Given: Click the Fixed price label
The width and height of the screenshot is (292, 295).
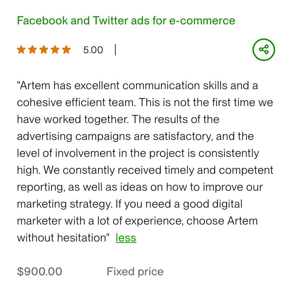Looking at the screenshot, I should [135, 272].
